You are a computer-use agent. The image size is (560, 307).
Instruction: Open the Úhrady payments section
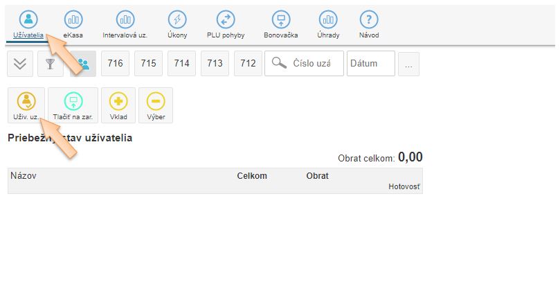point(328,24)
